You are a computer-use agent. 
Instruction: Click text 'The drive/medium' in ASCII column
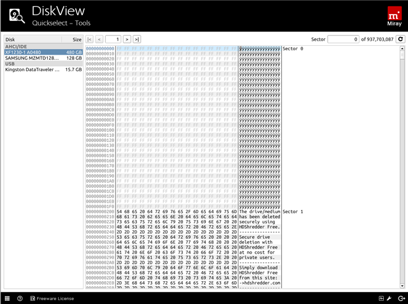point(259,212)
